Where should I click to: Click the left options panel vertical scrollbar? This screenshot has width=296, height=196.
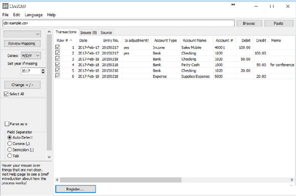[x=49, y=93]
